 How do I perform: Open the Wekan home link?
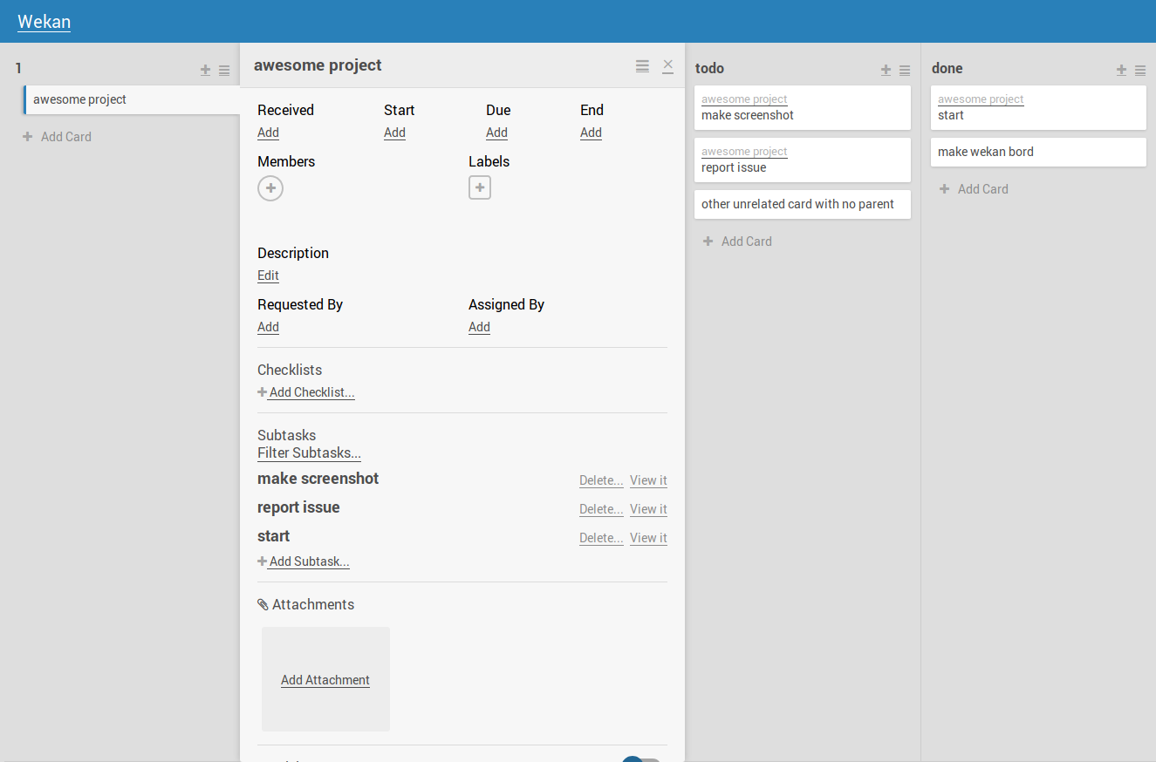point(44,21)
